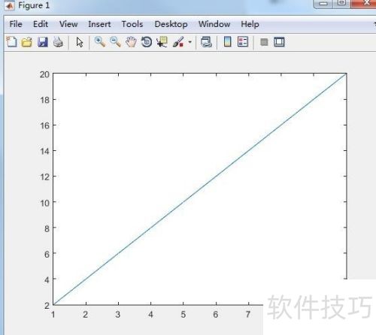The width and height of the screenshot is (376, 335).
Task: Activate the Edit Plot arrow tool
Action: click(80, 42)
